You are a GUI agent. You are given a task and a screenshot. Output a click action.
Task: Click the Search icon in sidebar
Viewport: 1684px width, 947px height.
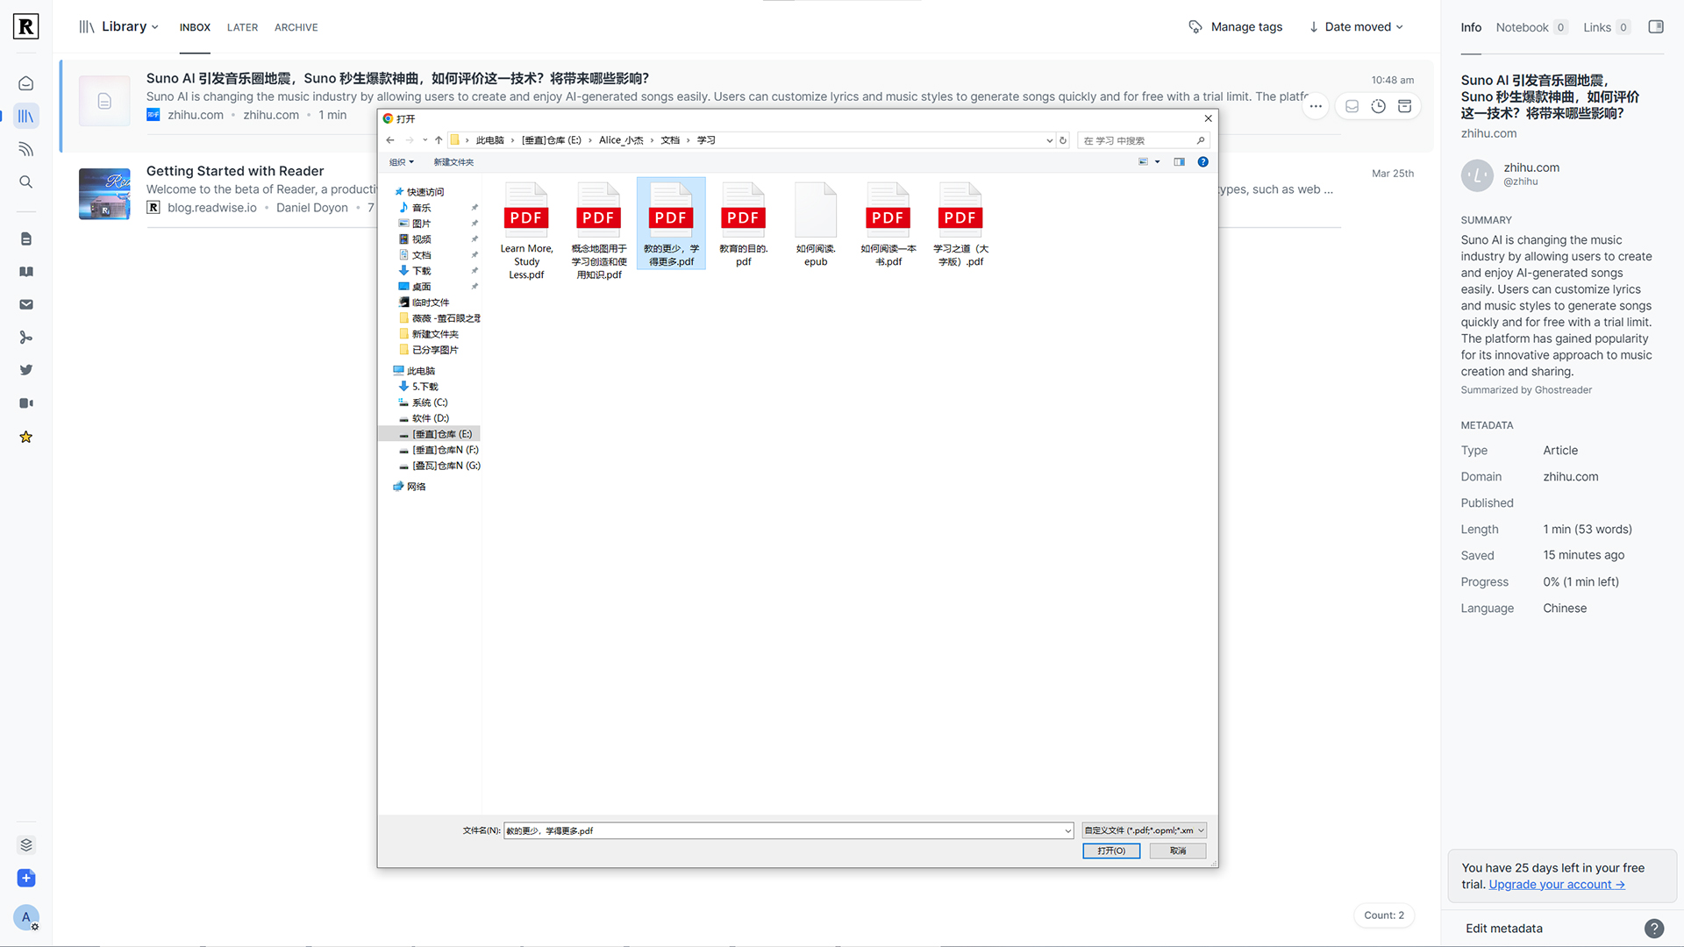26,182
